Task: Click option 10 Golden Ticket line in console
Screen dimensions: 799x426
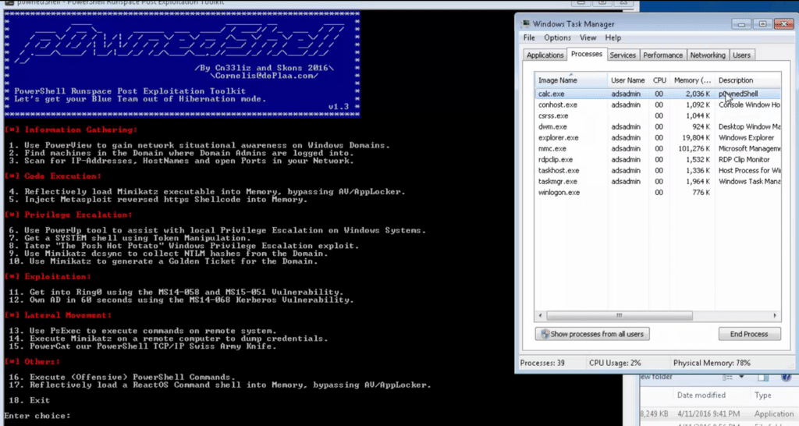Action: coord(163,261)
